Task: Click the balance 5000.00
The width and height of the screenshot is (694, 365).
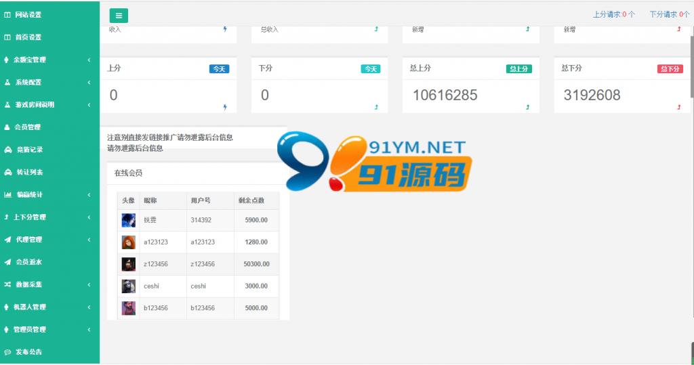Action: point(256,308)
